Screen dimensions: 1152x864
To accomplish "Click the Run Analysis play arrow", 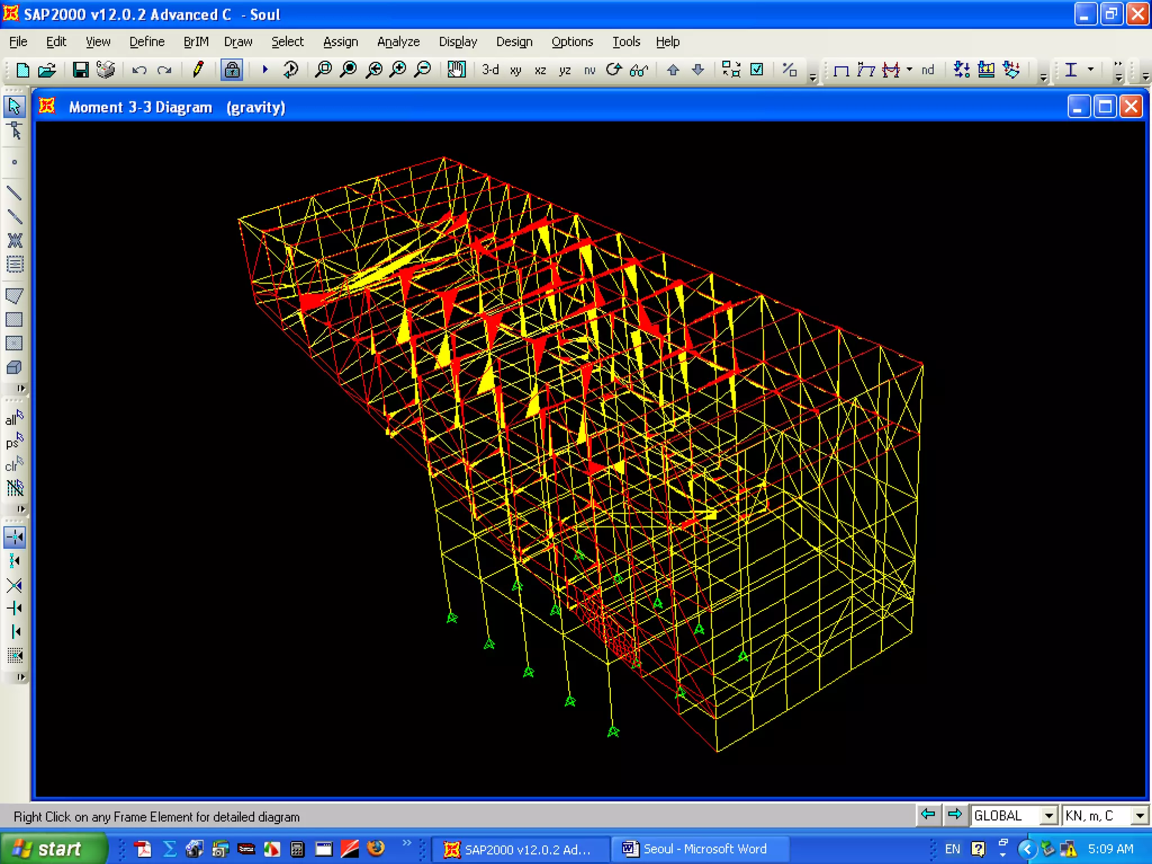I will (265, 70).
